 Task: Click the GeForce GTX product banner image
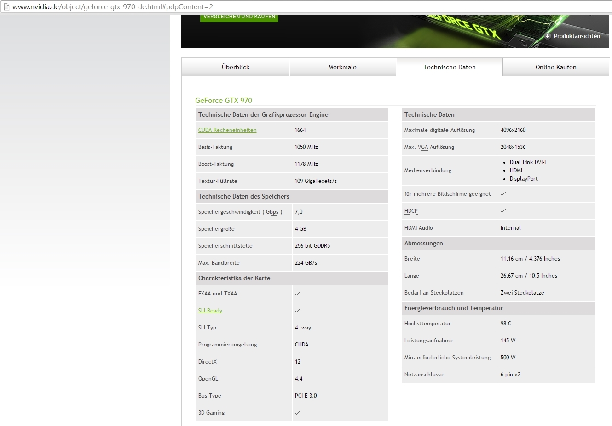[x=395, y=32]
